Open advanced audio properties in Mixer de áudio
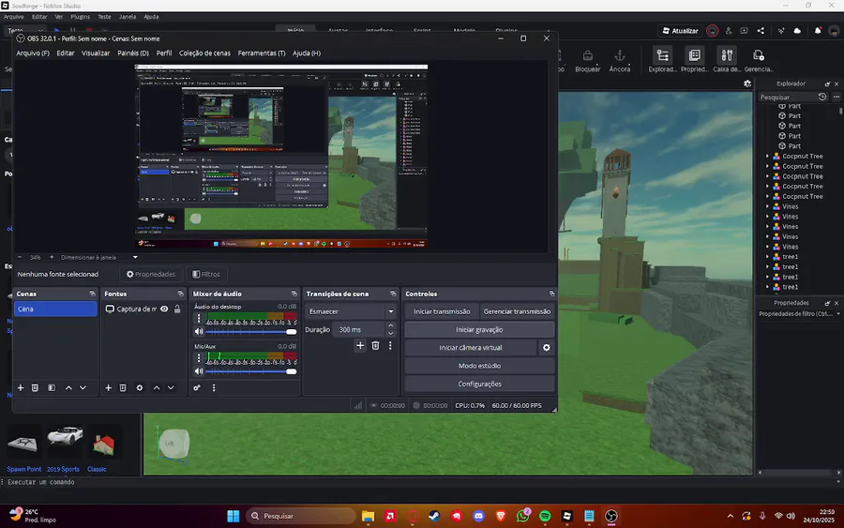This screenshot has width=844, height=528. tap(197, 387)
